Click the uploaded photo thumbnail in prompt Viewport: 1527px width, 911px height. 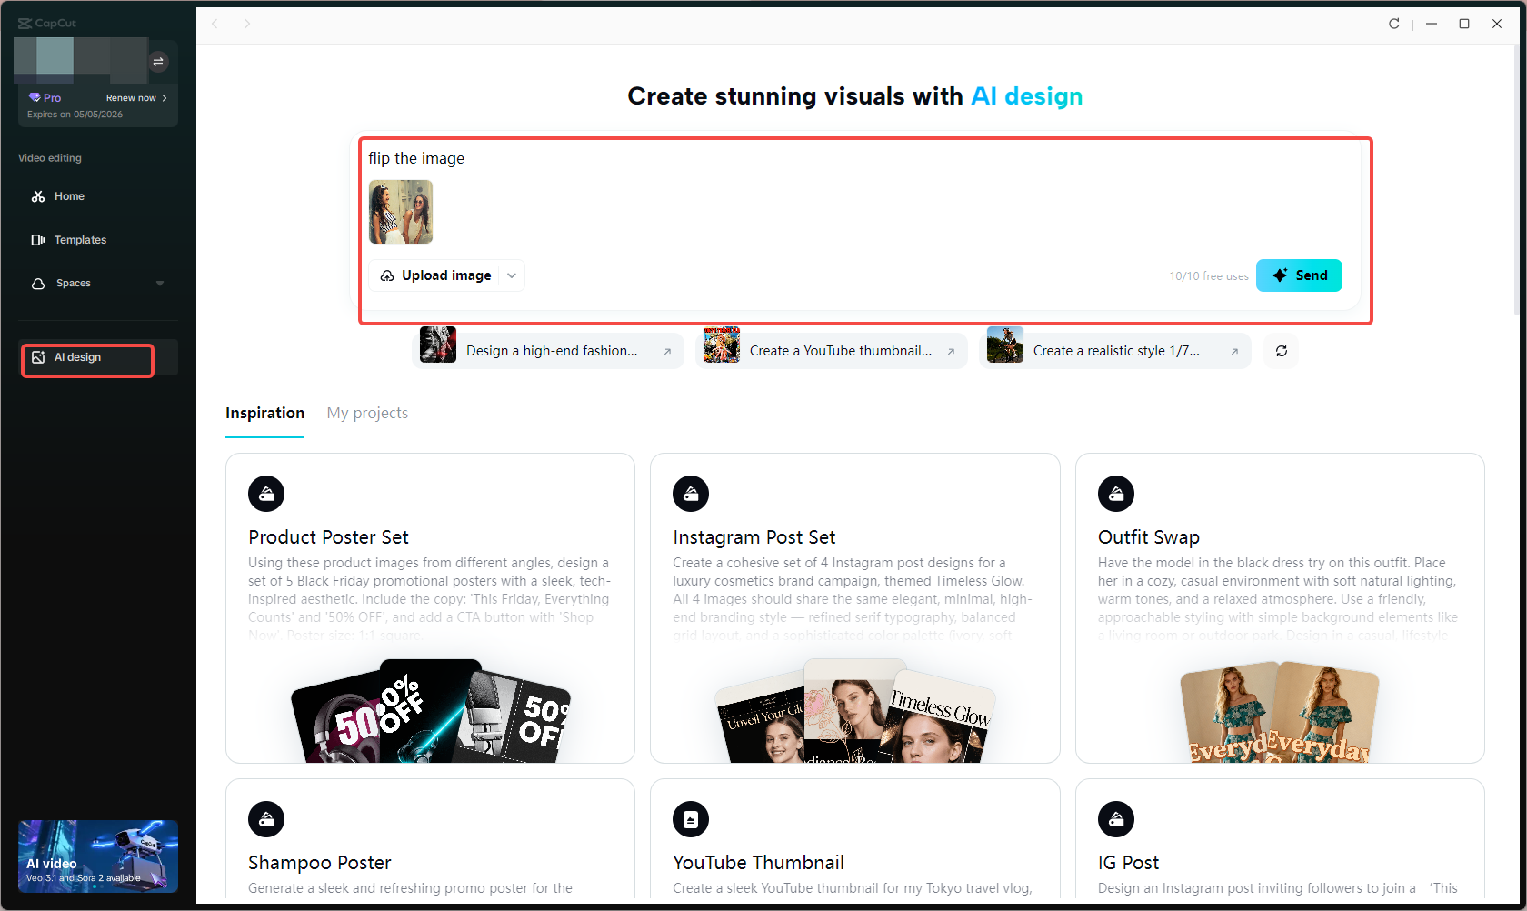[x=401, y=211]
